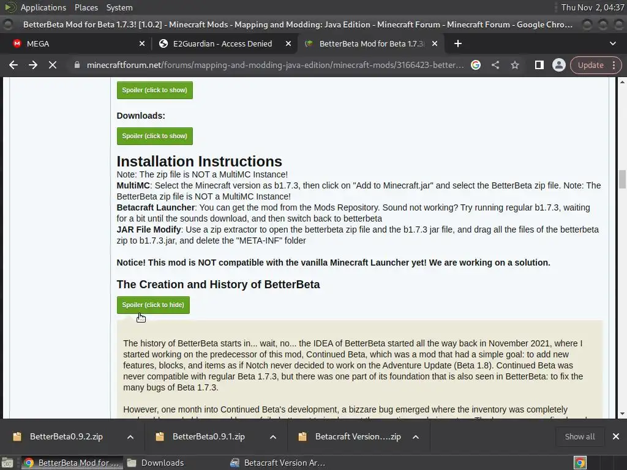Screen dimensions: 627x470
Task: Open Chrome menu three dots
Action: coord(614,65)
